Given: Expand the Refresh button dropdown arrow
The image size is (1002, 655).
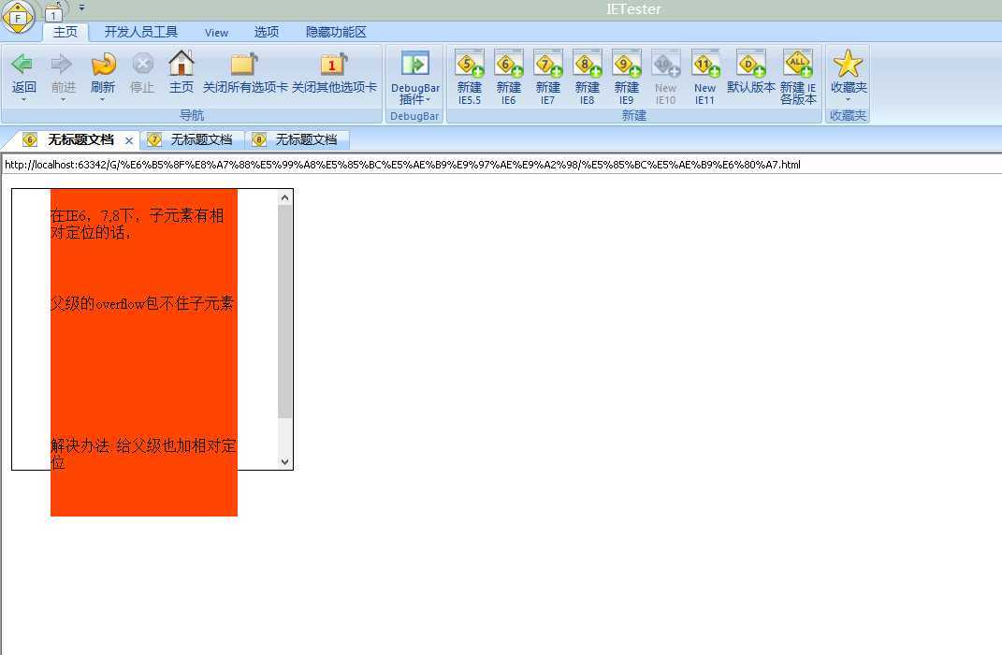Looking at the screenshot, I should 102,100.
